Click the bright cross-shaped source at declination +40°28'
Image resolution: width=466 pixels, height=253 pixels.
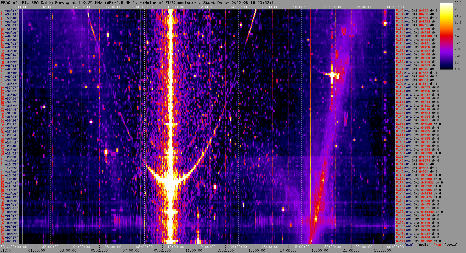[332, 75]
